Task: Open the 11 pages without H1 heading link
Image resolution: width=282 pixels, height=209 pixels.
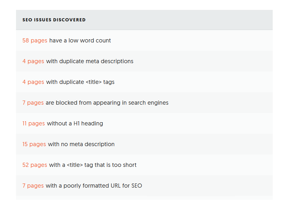Action: 34,123
